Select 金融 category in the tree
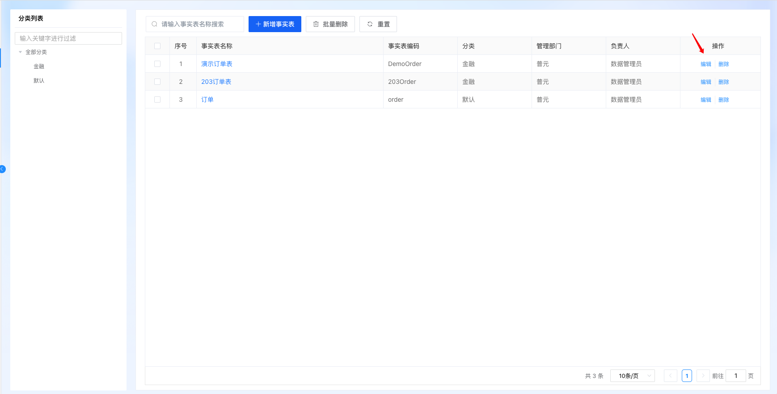777x394 pixels. [39, 66]
